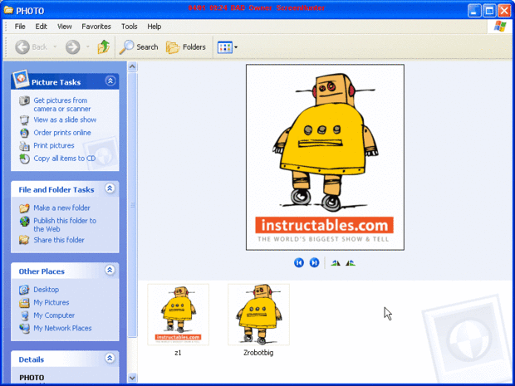Click Print pictures link
Image resolution: width=515 pixels, height=386 pixels.
pos(54,145)
